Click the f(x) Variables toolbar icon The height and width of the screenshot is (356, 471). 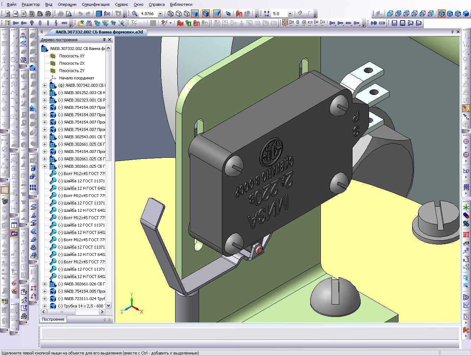tap(107, 14)
